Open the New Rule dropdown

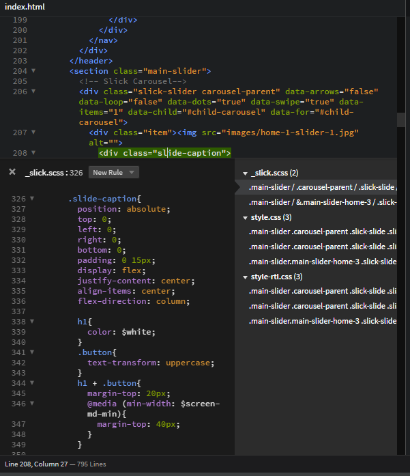pos(114,172)
